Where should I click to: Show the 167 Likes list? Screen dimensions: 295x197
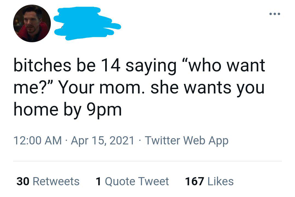coord(209,181)
